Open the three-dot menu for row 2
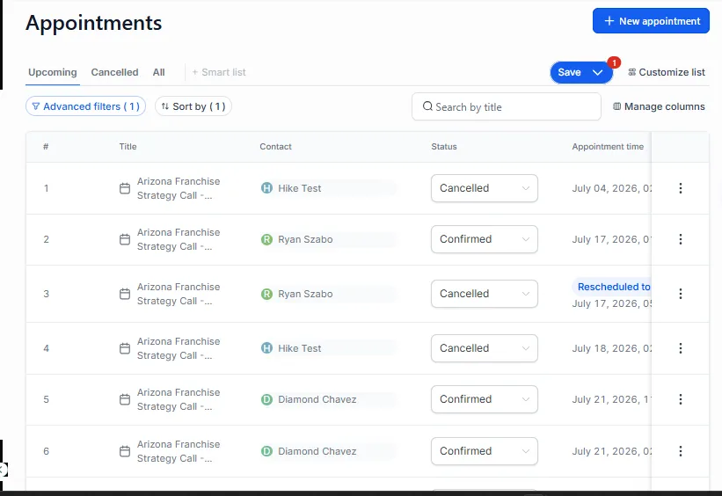The width and height of the screenshot is (722, 496). click(680, 239)
